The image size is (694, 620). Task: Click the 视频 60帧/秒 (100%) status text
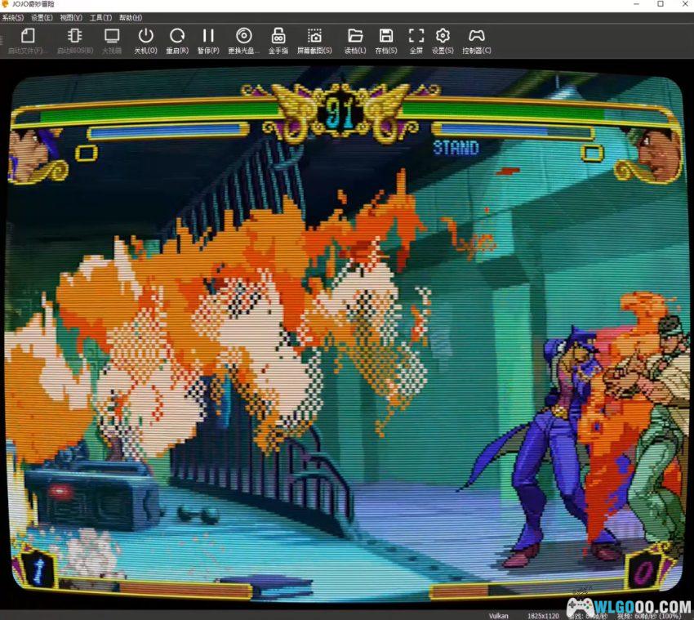tap(649, 616)
